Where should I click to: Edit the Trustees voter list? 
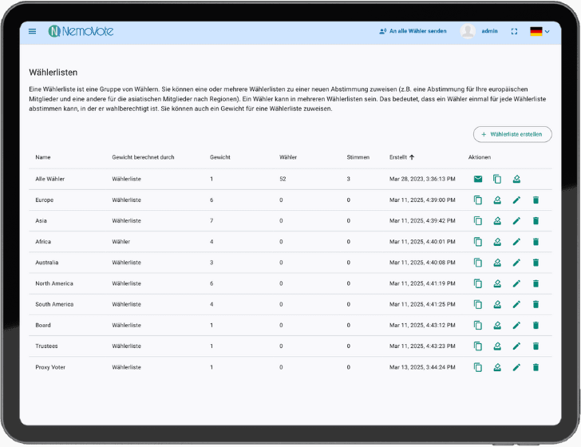point(516,346)
